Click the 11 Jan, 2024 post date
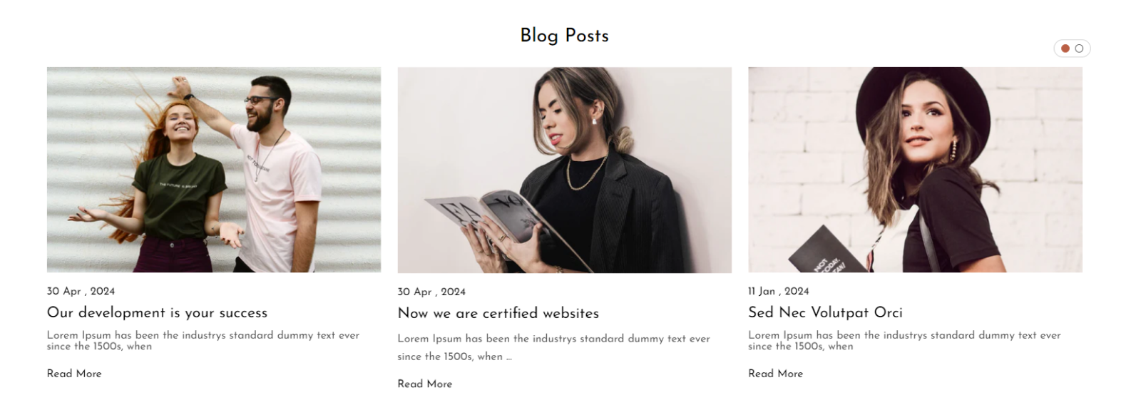 point(779,291)
